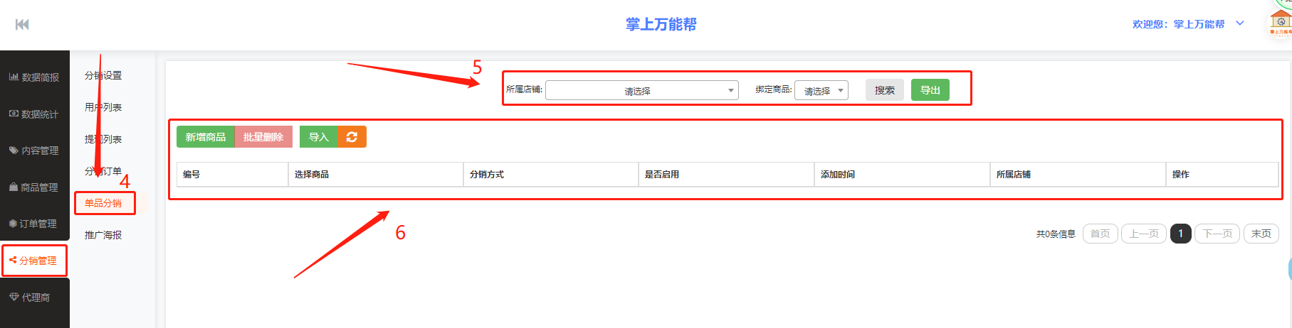This screenshot has width=1292, height=328.
Task: Click the green 导出 button
Action: coord(930,90)
